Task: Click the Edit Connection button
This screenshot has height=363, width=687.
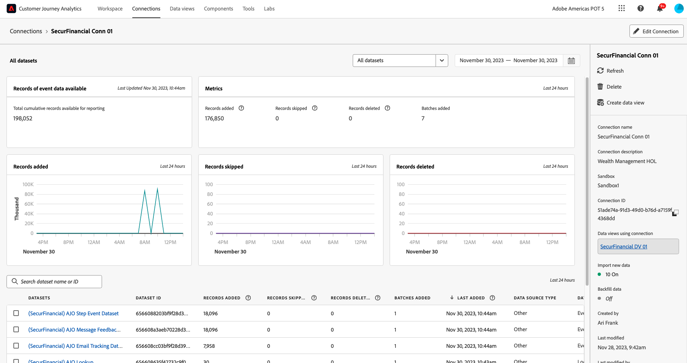Action: point(656,31)
